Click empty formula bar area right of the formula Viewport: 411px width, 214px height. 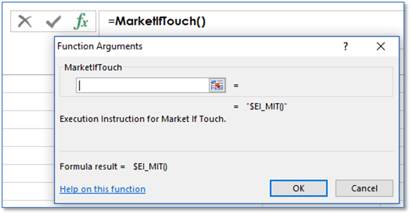coord(300,22)
